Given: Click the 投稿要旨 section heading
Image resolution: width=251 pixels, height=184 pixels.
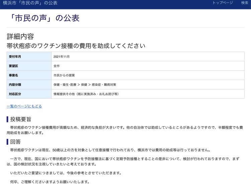Looking at the screenshot, I should point(21,119).
